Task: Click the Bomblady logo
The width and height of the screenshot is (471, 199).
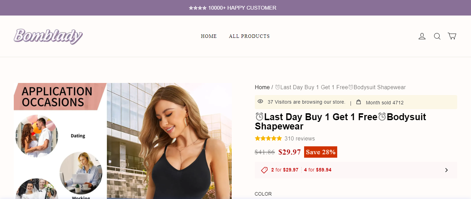Action: pos(48,36)
